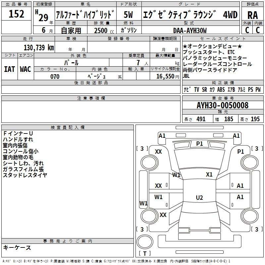
Task: Select inspector note ハンドルすれ
Action: pos(18,139)
